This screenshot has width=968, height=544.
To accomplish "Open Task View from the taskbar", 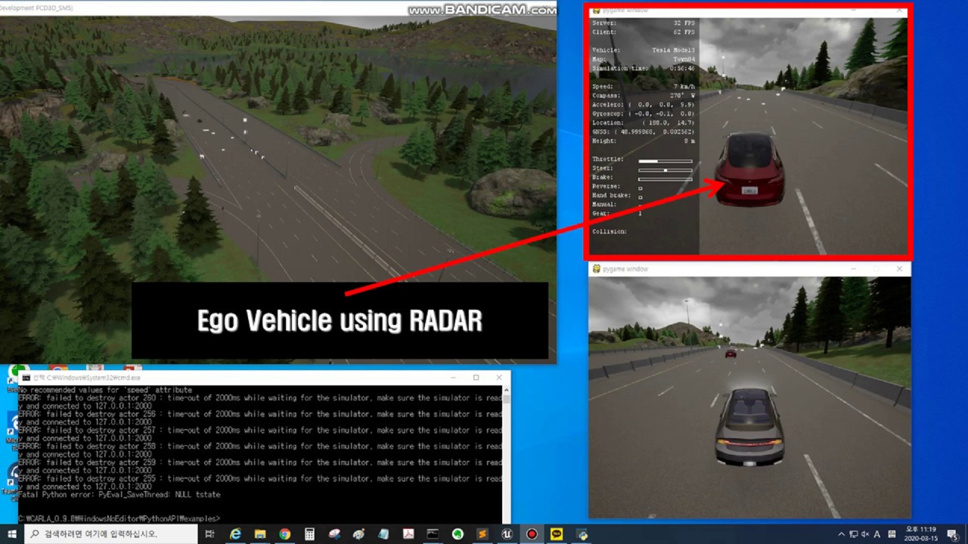I will pos(209,534).
